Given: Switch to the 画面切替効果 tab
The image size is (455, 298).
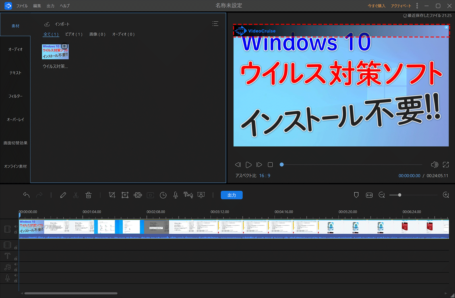Looking at the screenshot, I should (15, 143).
